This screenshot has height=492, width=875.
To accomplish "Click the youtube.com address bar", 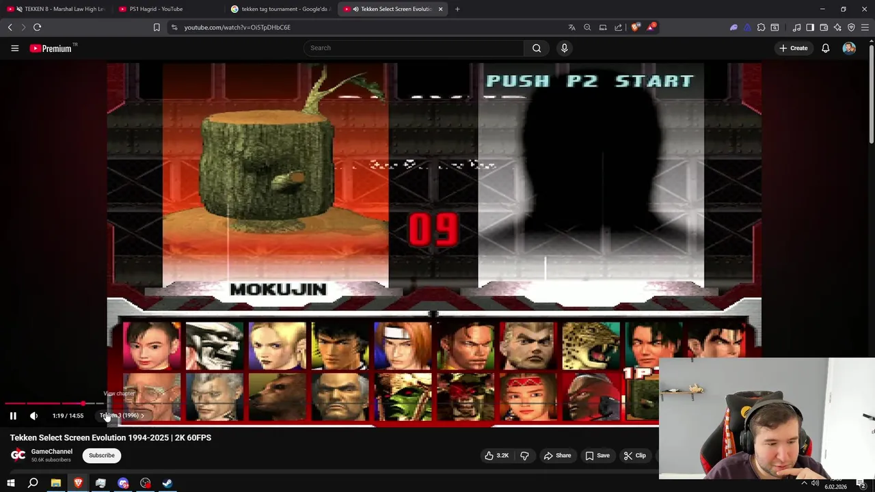I will pyautogui.click(x=369, y=27).
